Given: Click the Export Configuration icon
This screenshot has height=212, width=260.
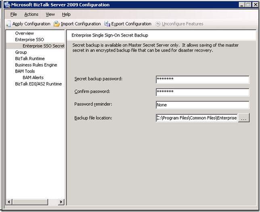Looking at the screenshot, I should 107,24.
